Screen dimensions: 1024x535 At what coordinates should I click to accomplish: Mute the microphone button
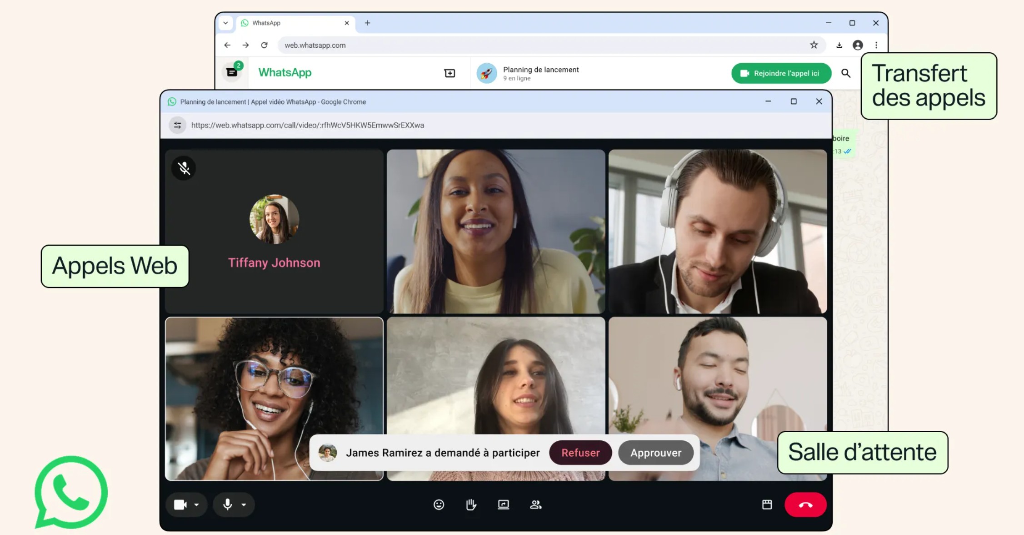coord(228,504)
